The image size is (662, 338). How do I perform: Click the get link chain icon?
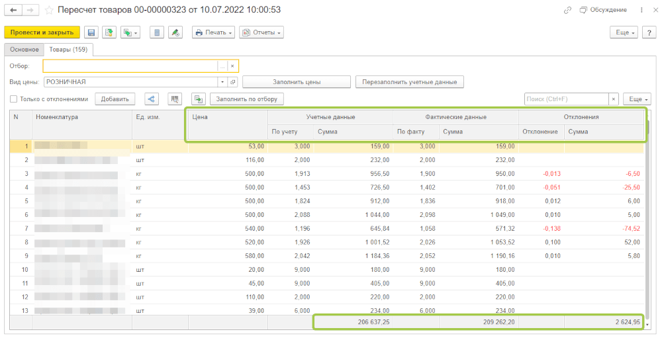[x=567, y=10]
